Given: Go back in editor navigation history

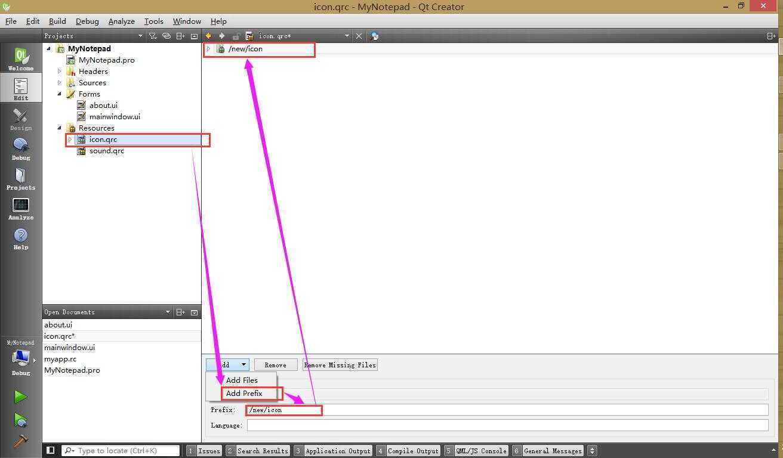Looking at the screenshot, I should [x=208, y=36].
